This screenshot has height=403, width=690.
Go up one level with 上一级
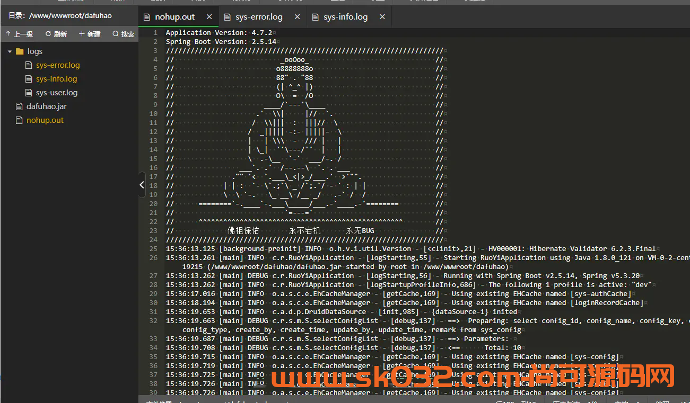tap(19, 34)
